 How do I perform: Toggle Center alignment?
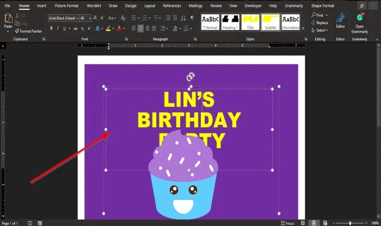pyautogui.click(x=140, y=28)
